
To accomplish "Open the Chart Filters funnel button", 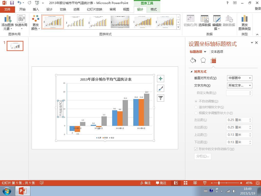I will tap(161, 98).
